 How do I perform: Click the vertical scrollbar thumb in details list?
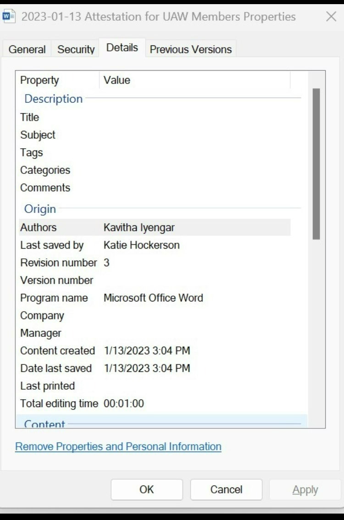click(316, 164)
